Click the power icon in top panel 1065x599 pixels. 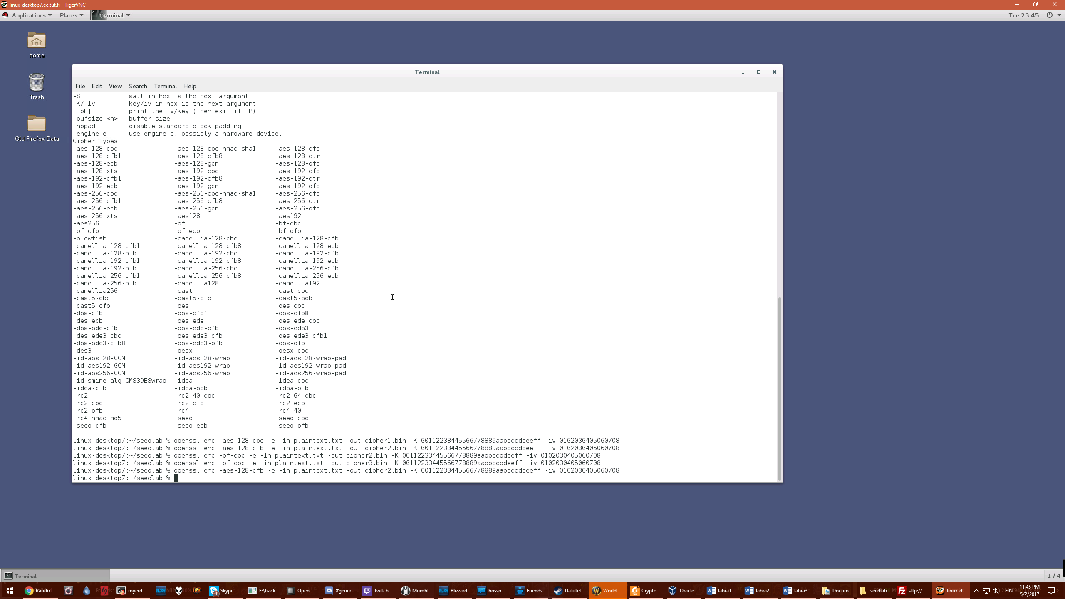[x=1049, y=15]
